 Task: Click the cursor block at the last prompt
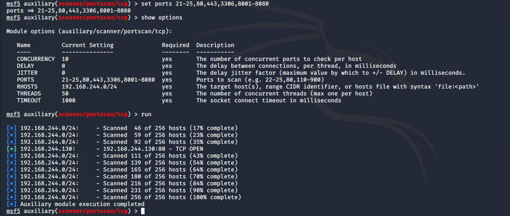click(142, 211)
